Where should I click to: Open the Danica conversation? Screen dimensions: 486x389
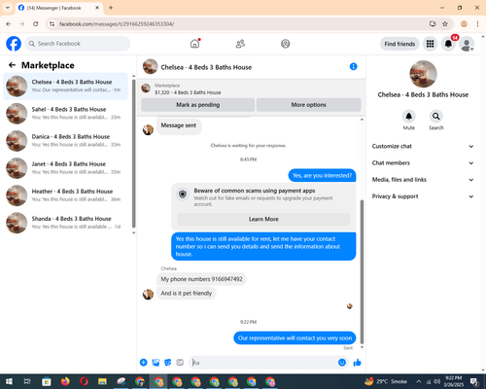(x=65, y=140)
